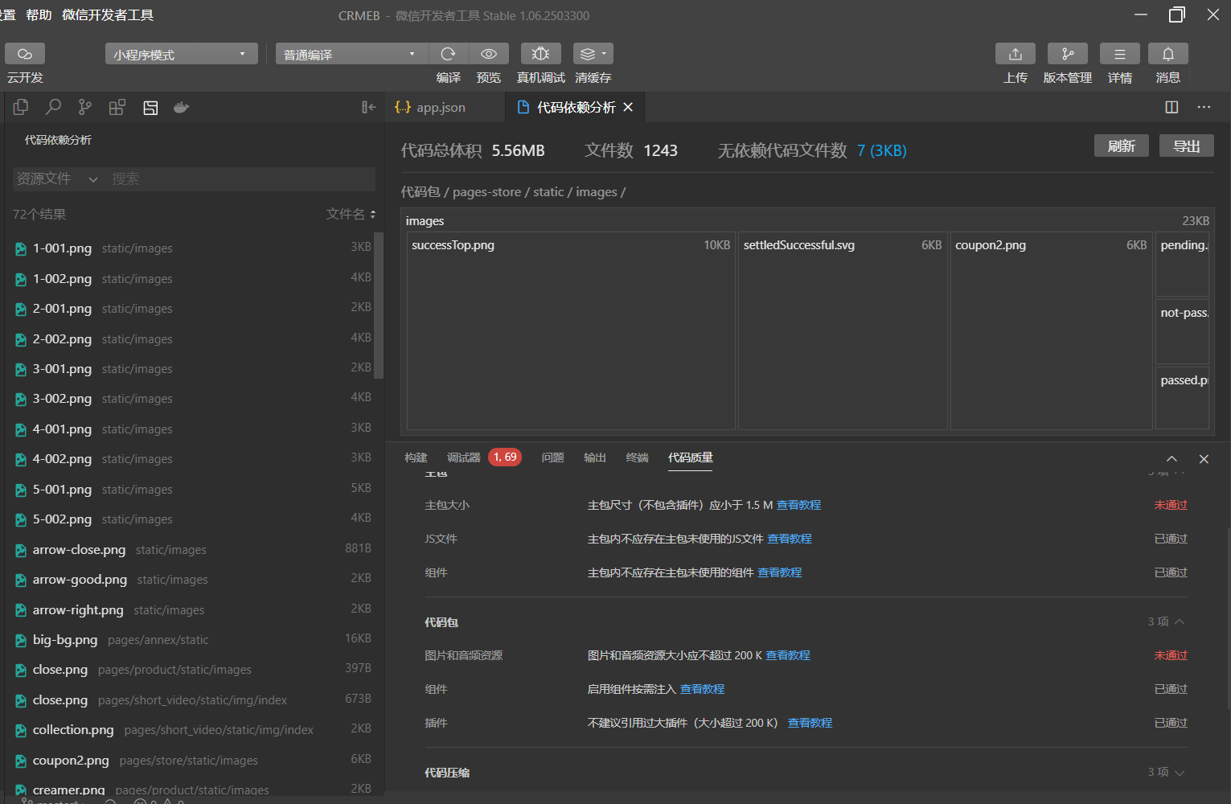Open the 构建 panel tab
1231x804 pixels.
tap(416, 457)
